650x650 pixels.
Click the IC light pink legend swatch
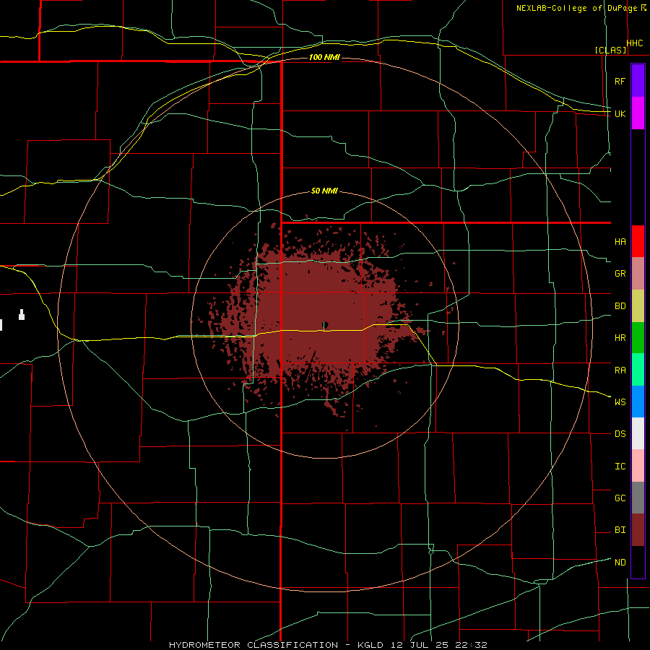[638, 466]
